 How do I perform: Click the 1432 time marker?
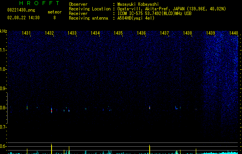[49, 33]
